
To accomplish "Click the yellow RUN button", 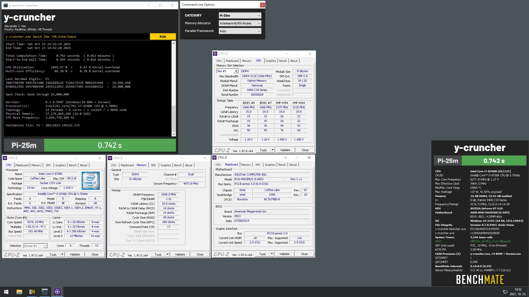I will pyautogui.click(x=163, y=37).
